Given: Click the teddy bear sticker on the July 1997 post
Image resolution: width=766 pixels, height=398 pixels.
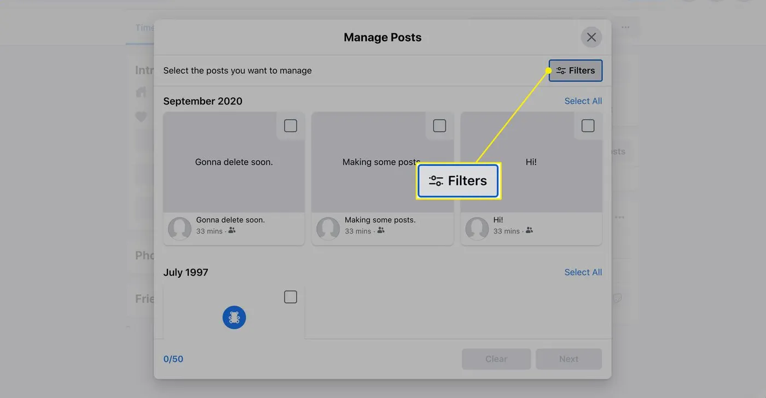Looking at the screenshot, I should (234, 317).
